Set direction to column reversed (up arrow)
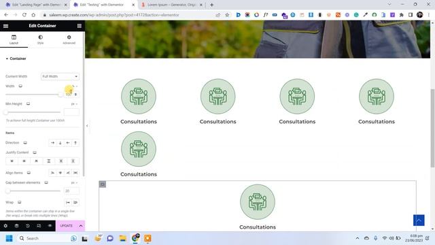 click(x=75, y=143)
